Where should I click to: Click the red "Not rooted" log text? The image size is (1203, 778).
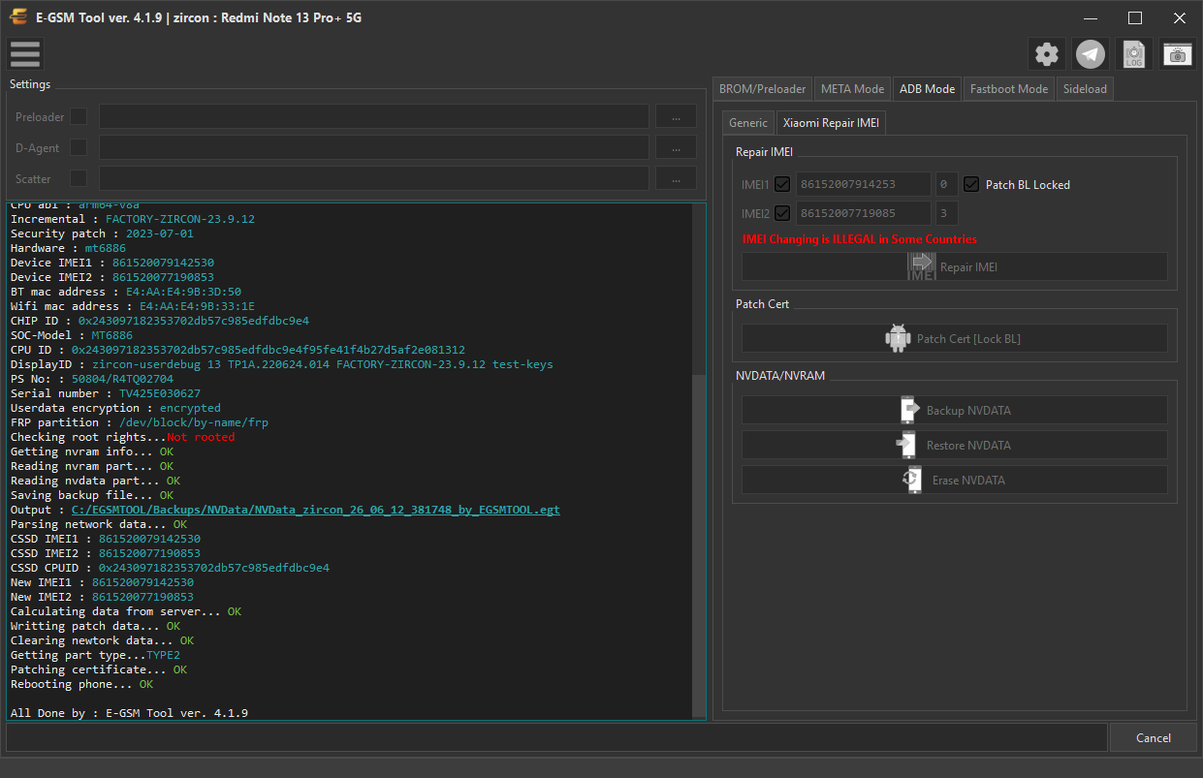coord(201,437)
